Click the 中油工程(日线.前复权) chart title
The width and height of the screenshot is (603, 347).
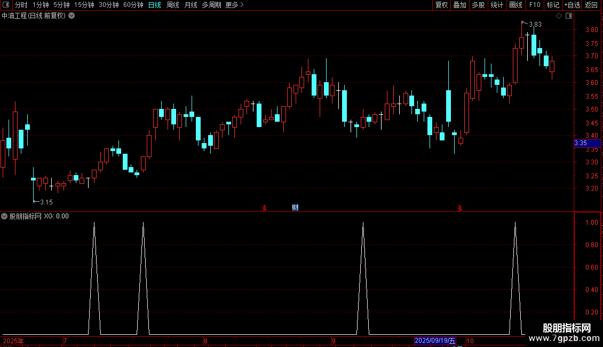coord(34,16)
